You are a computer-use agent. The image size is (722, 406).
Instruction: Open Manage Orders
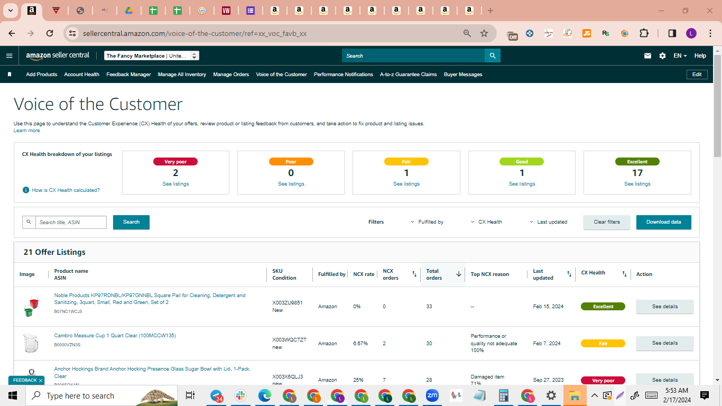(x=231, y=75)
